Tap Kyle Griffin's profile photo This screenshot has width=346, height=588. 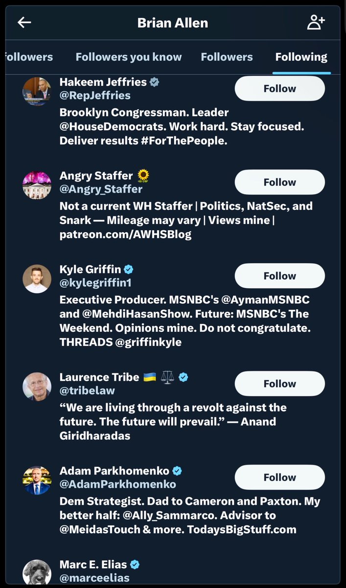37,278
